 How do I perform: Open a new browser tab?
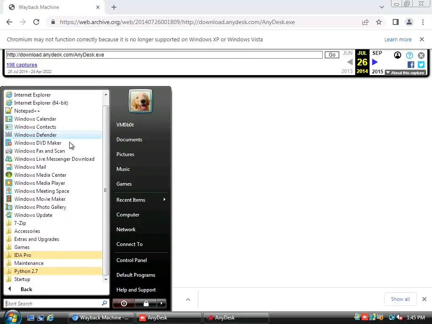(x=114, y=7)
